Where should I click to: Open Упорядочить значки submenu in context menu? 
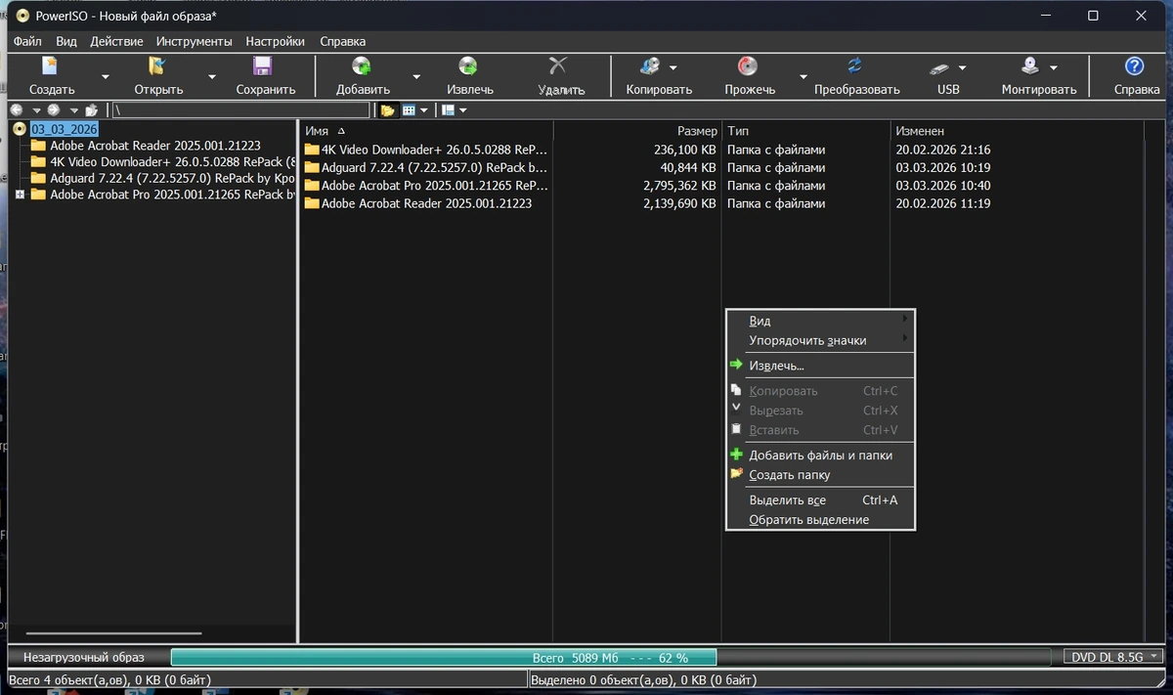click(x=820, y=340)
